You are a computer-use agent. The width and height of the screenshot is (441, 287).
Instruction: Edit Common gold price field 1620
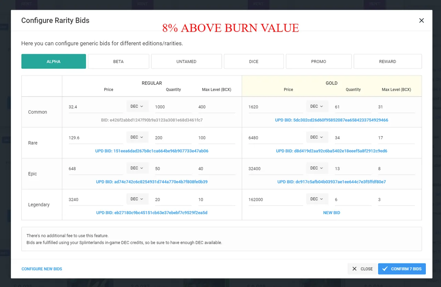pos(276,107)
